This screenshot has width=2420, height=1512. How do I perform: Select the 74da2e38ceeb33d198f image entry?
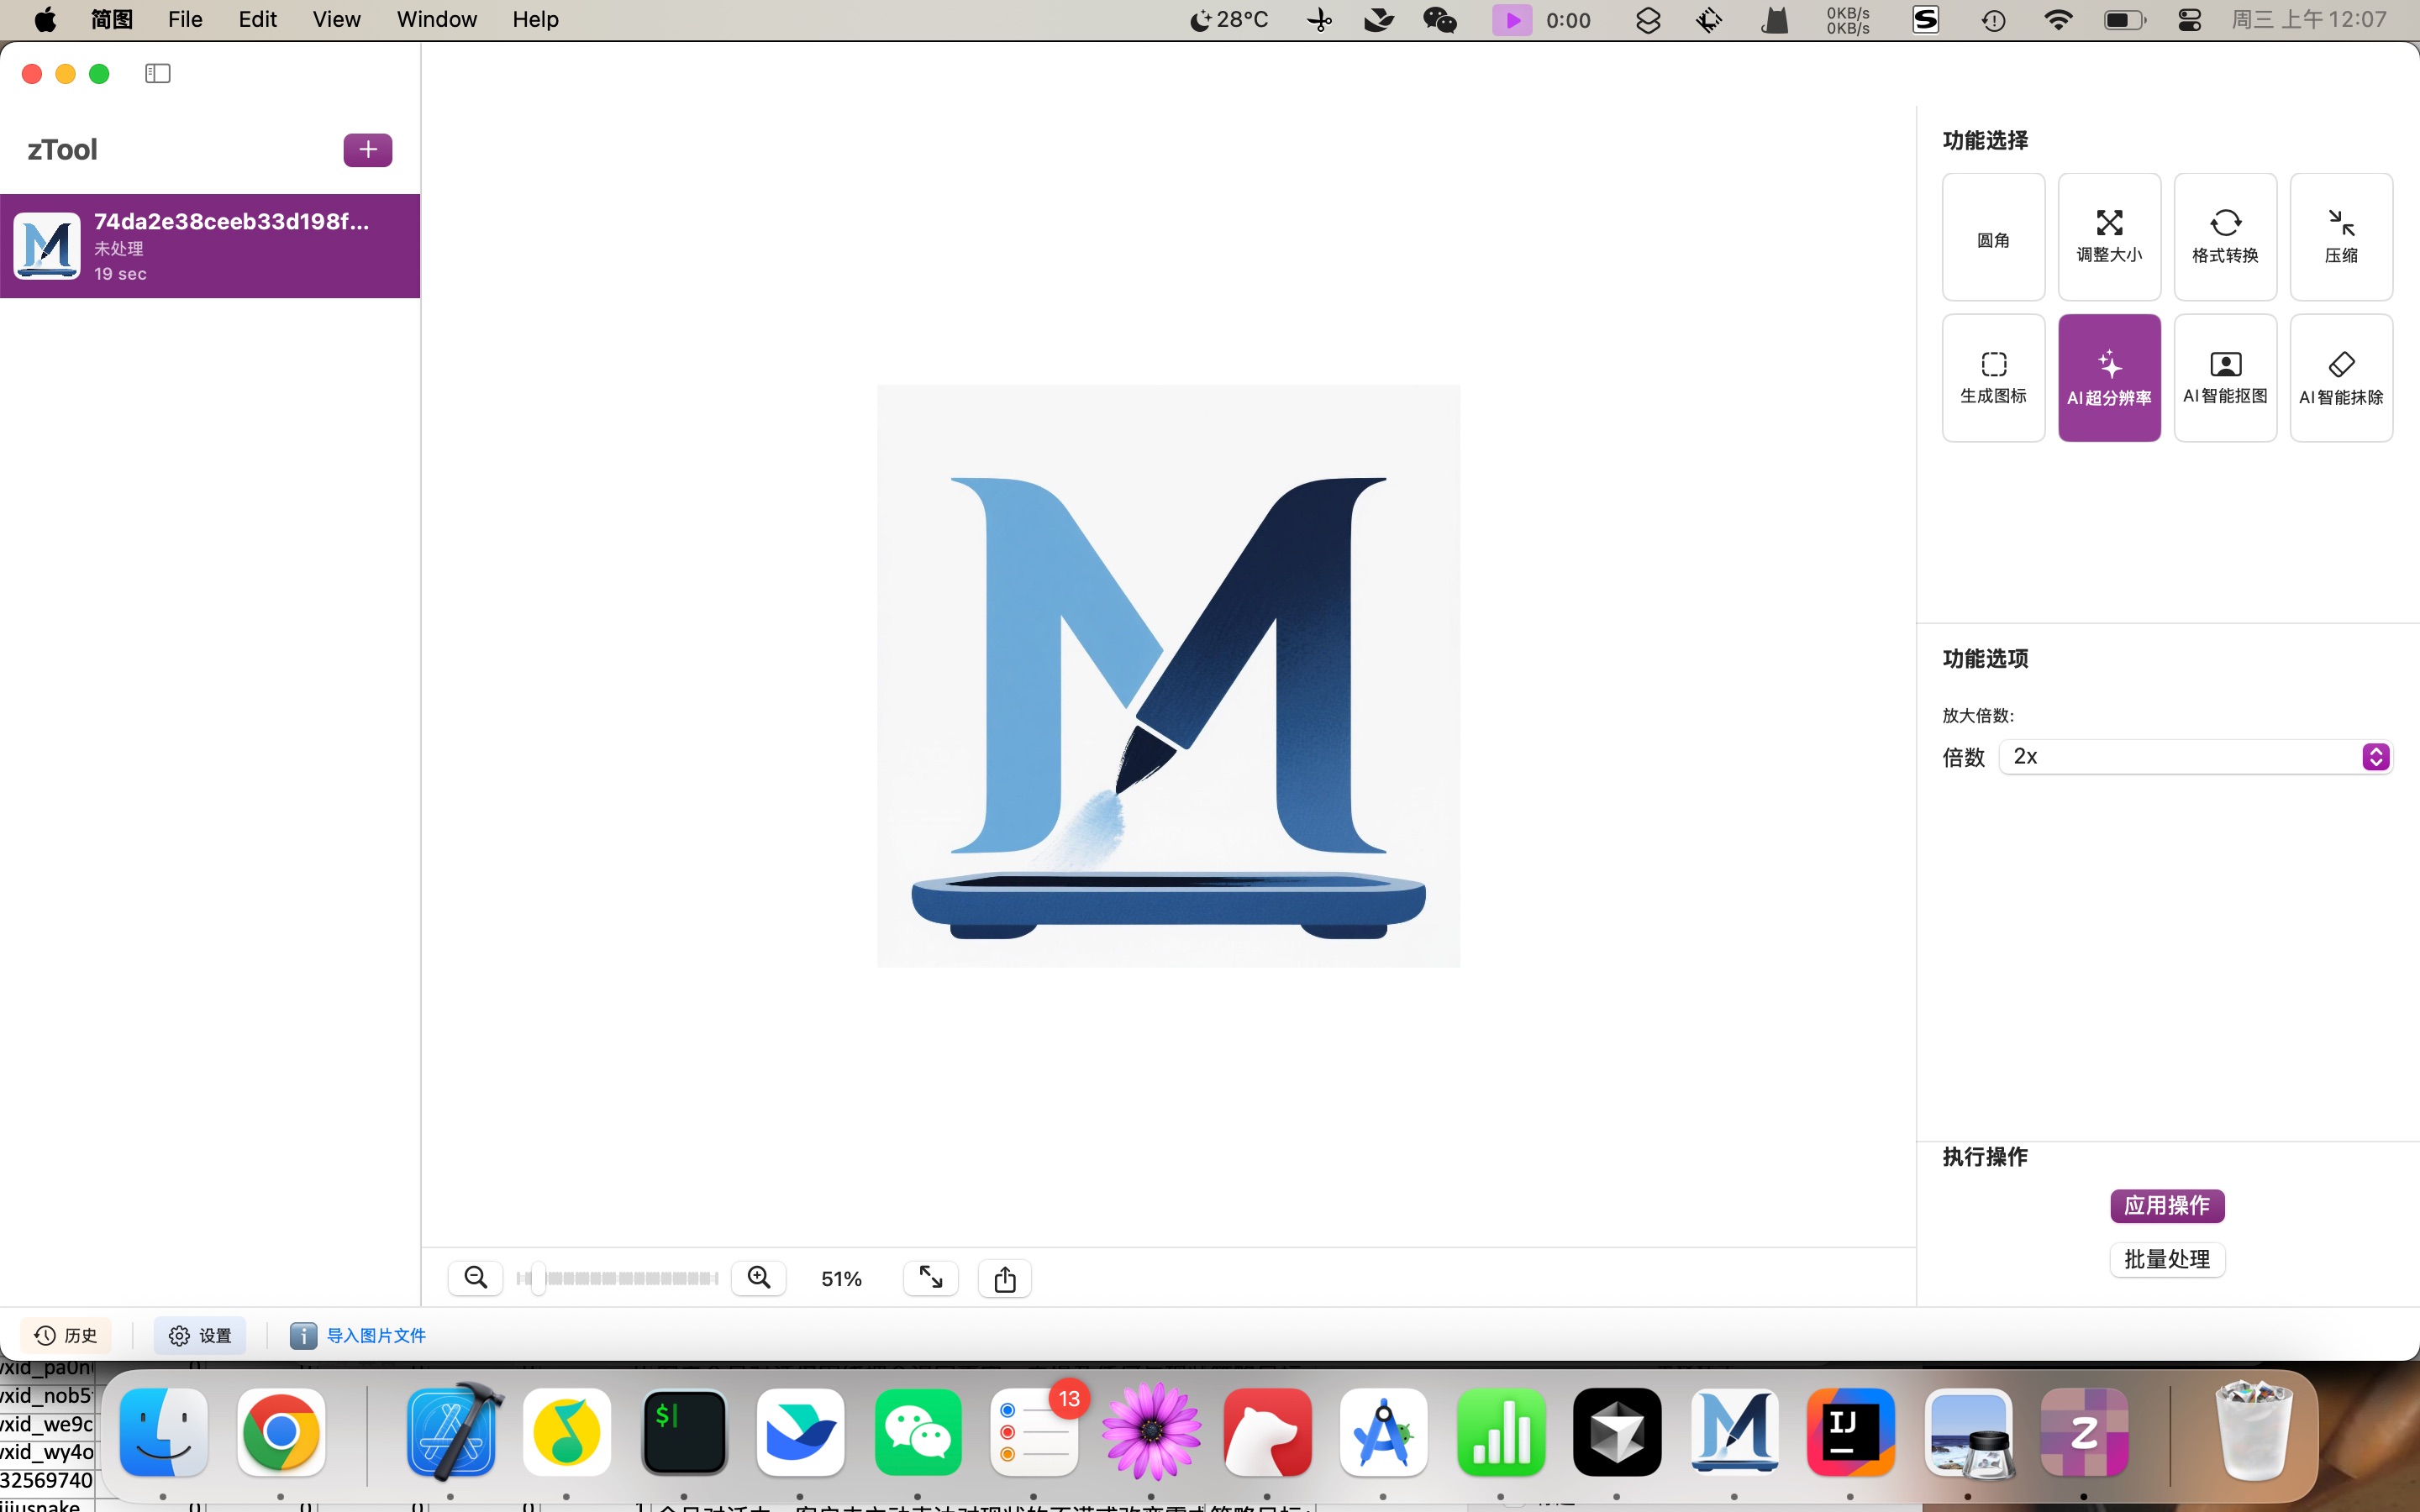[210, 246]
